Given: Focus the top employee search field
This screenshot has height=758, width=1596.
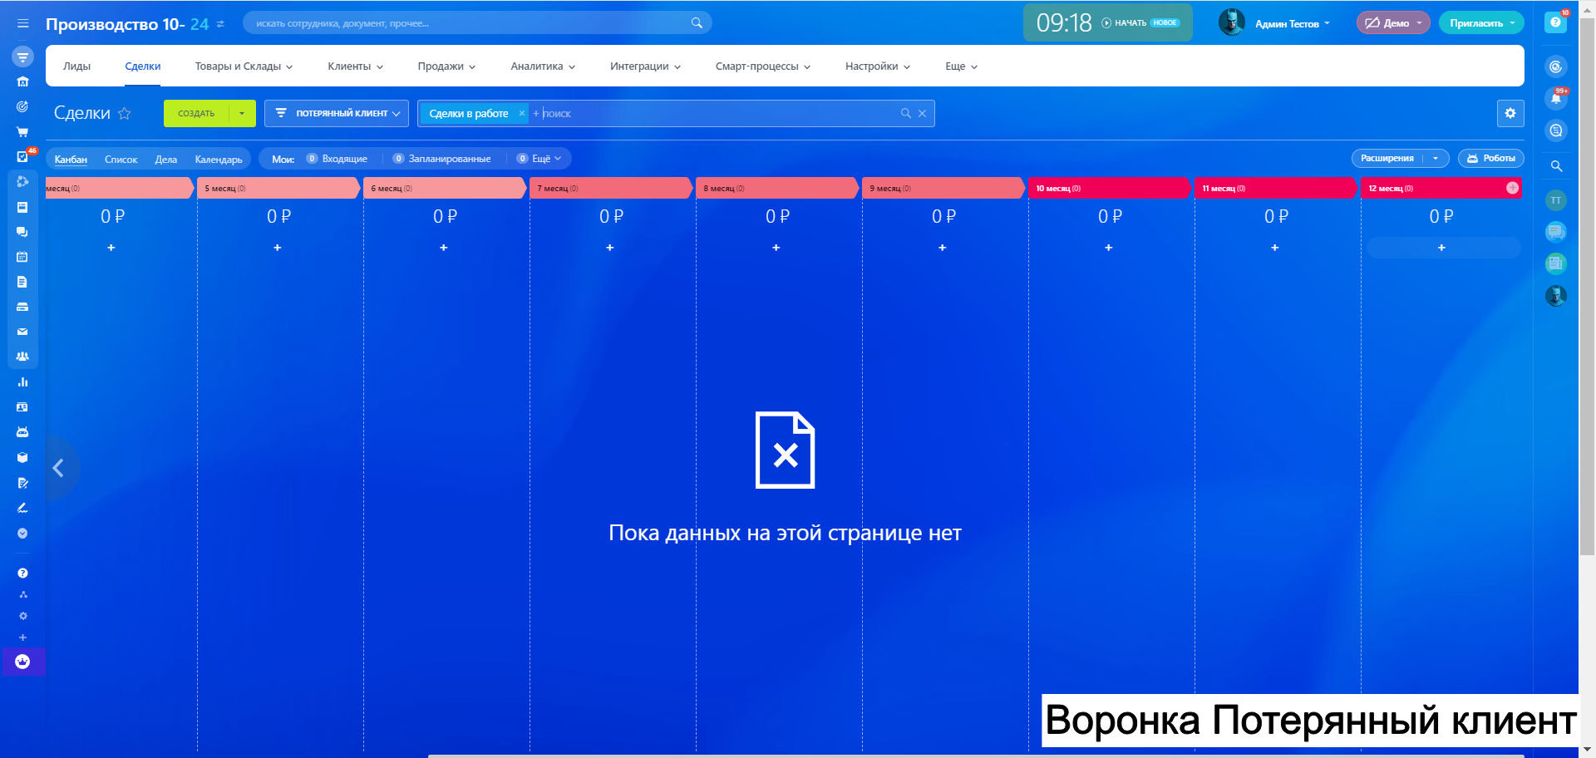Looking at the screenshot, I should pyautogui.click(x=477, y=23).
